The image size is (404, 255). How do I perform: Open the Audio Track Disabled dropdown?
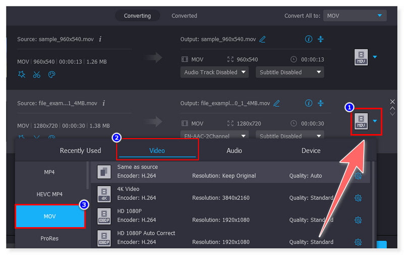[214, 72]
